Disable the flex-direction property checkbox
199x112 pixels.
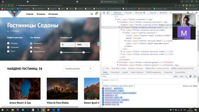tap(103, 100)
